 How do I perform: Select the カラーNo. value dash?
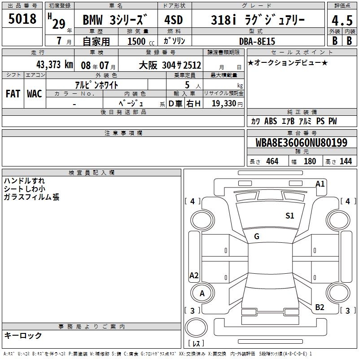pos(74,105)
